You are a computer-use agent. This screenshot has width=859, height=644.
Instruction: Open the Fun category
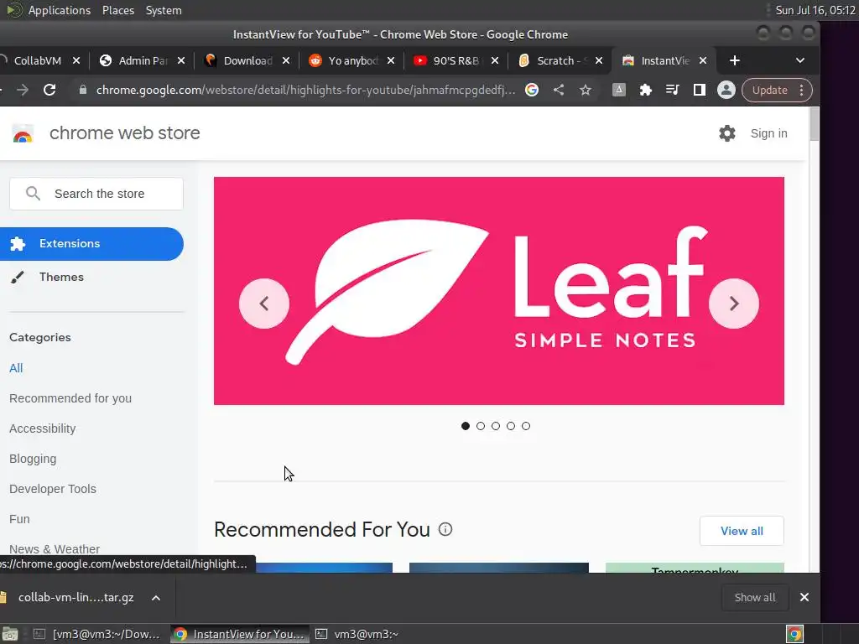[x=19, y=518]
